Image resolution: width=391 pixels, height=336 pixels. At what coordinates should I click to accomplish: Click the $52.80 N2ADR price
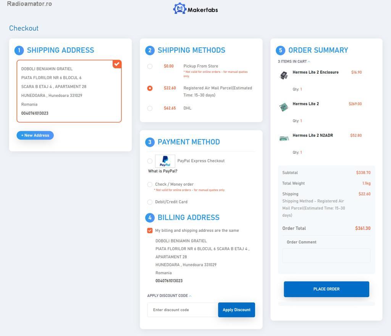coord(356,135)
